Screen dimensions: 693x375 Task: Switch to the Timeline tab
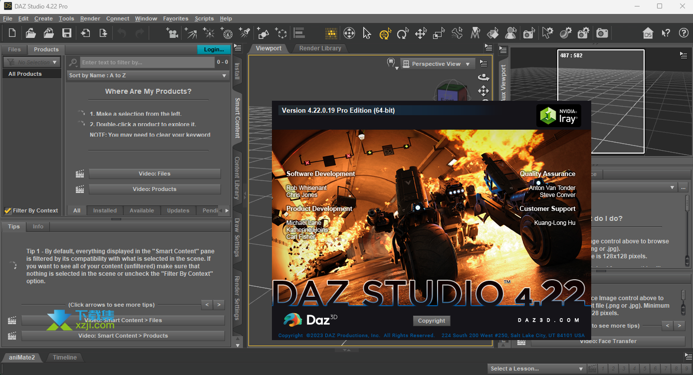pyautogui.click(x=65, y=357)
